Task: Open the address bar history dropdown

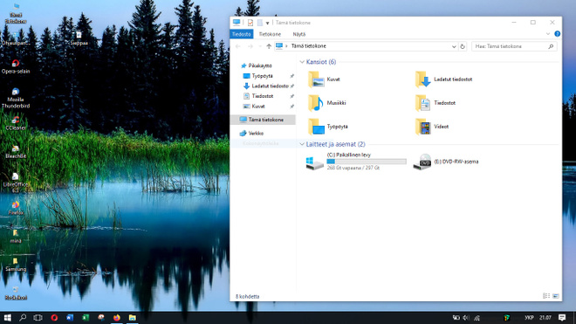Action: tap(454, 46)
